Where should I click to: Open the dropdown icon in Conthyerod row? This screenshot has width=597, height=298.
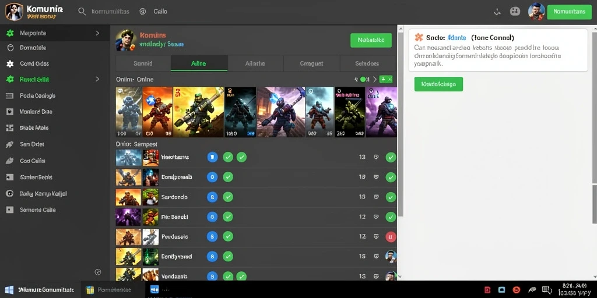376,256
